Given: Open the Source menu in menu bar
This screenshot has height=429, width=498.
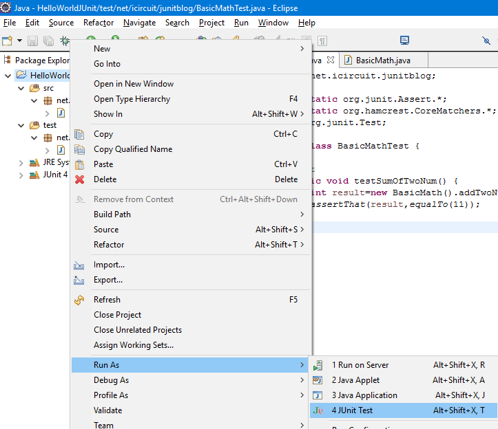Looking at the screenshot, I should (x=61, y=23).
